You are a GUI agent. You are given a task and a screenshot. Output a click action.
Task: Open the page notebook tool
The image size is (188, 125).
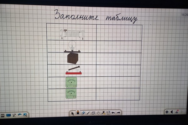(x=108, y=113)
